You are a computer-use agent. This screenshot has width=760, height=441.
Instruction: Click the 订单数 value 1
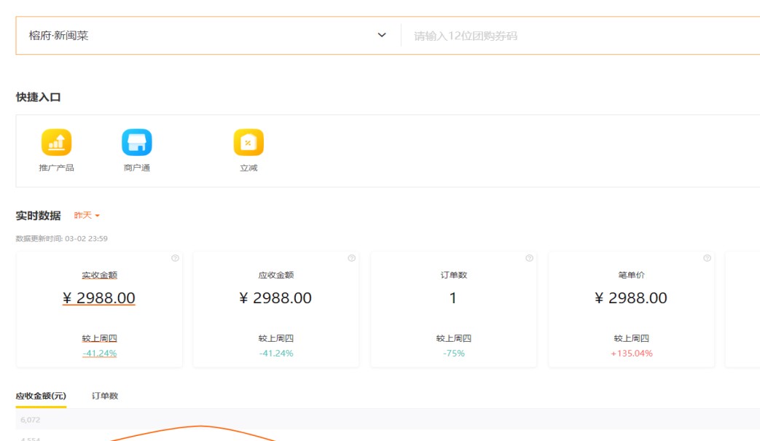tap(453, 298)
